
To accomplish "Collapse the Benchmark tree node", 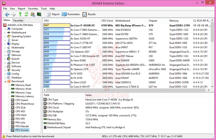I will click(x=5, y=81).
